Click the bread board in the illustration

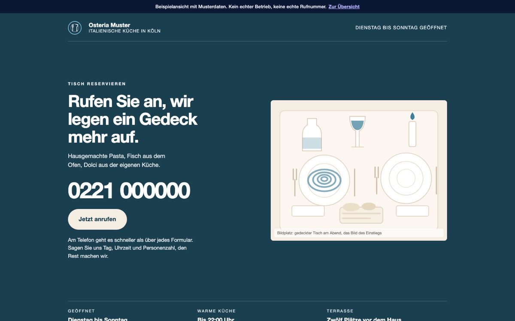coord(361,213)
